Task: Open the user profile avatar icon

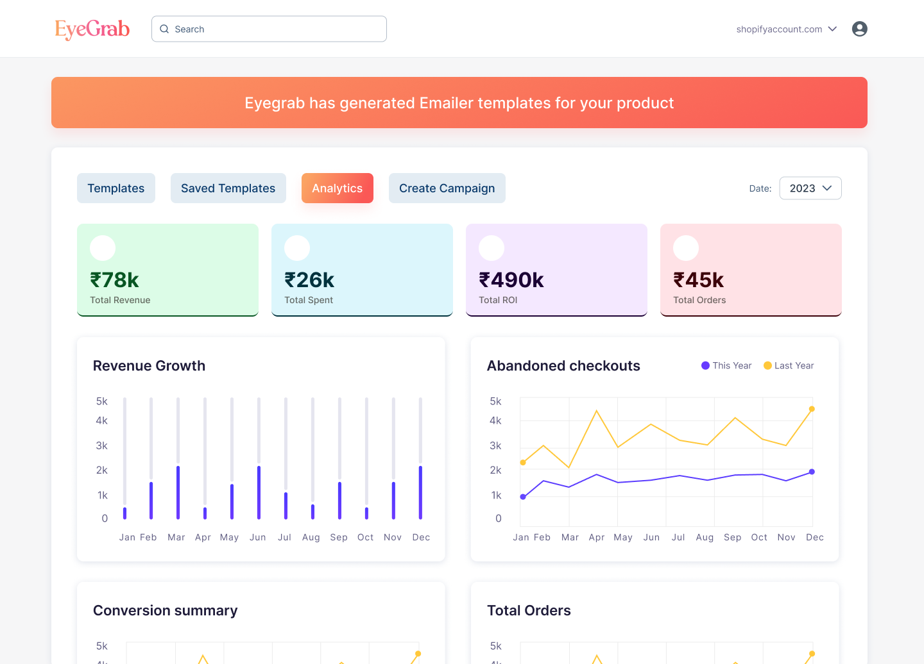Action: click(860, 29)
